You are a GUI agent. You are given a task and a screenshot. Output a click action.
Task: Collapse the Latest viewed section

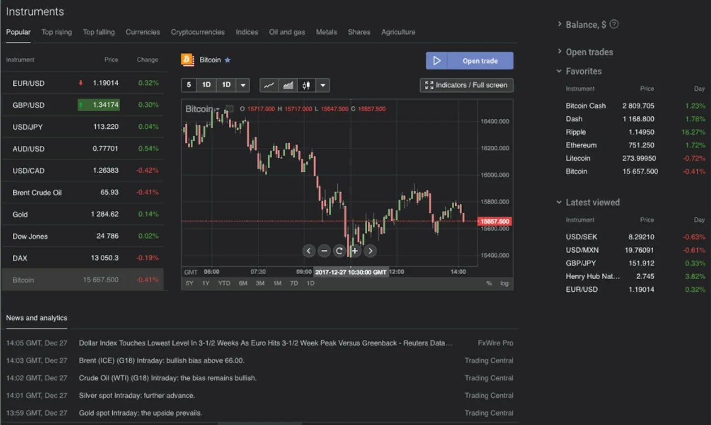559,202
